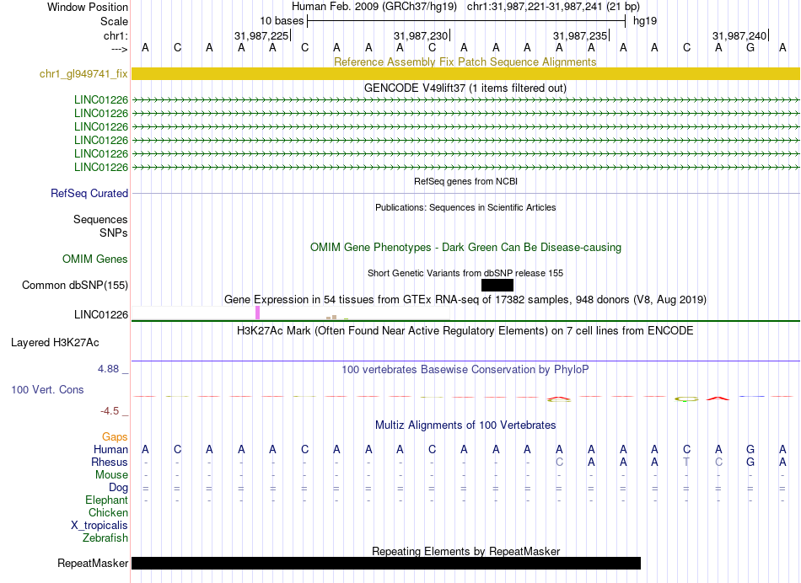The height and width of the screenshot is (583, 801).
Task: Click the '--->' strand direction arrow
Action: (x=119, y=49)
